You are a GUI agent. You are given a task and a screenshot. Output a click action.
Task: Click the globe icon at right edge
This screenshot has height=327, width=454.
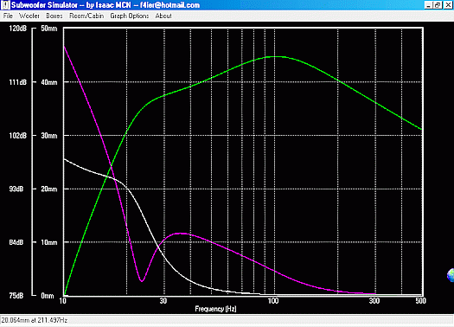tap(451, 275)
